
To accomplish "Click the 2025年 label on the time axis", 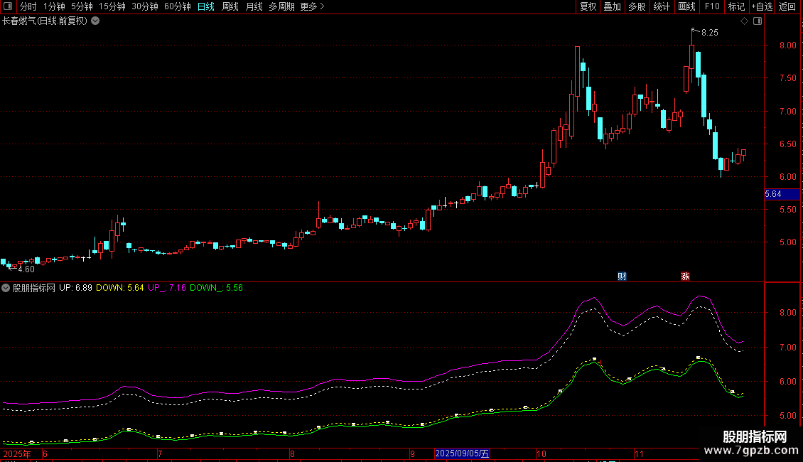I will click(x=17, y=453).
